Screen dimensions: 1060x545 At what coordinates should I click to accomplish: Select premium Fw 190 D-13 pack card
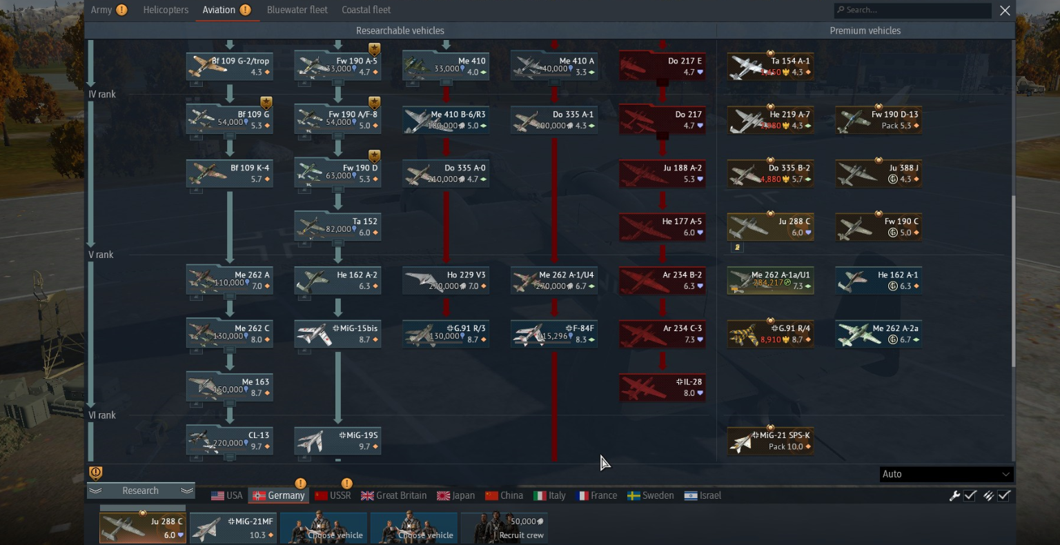coord(879,120)
